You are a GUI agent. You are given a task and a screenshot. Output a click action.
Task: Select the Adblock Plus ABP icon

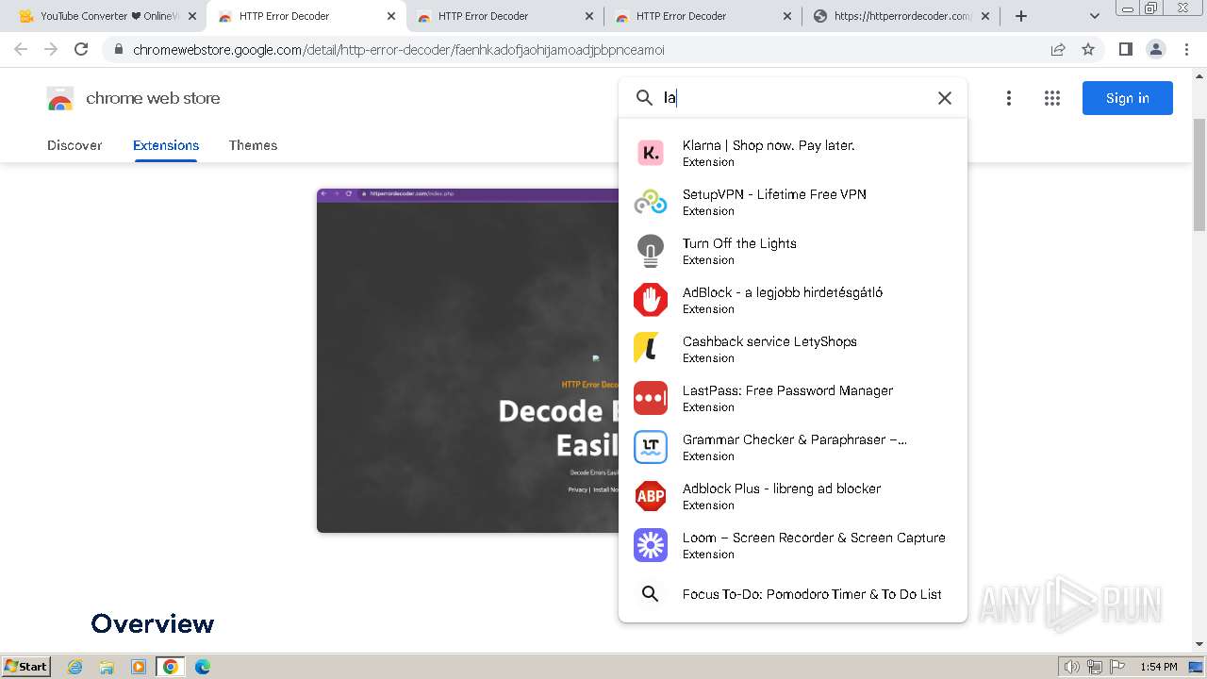pyautogui.click(x=651, y=496)
